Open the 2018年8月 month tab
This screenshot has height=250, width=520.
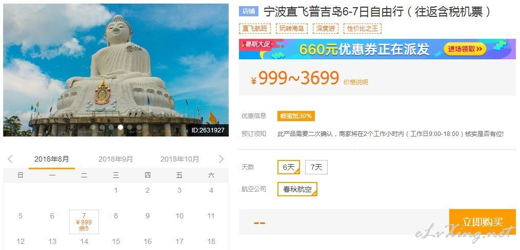[52, 160]
